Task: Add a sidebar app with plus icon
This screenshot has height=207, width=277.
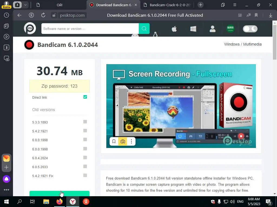Action: [x=6, y=167]
